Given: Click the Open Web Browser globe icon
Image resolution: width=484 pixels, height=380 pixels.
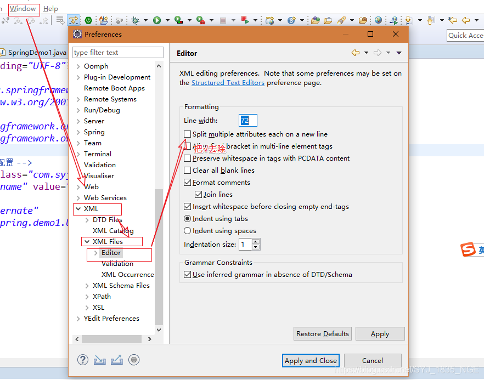Looking at the screenshot, I should tap(378, 20).
